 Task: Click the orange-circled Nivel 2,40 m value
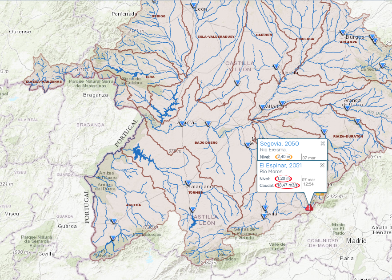[284, 157]
